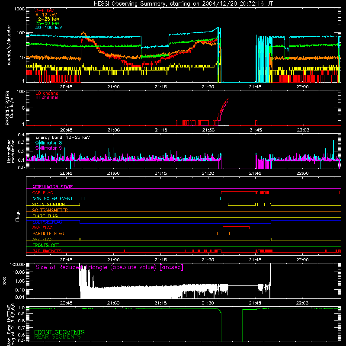
Task: Select the 25-50 keV legend label
Action: click(x=48, y=23)
